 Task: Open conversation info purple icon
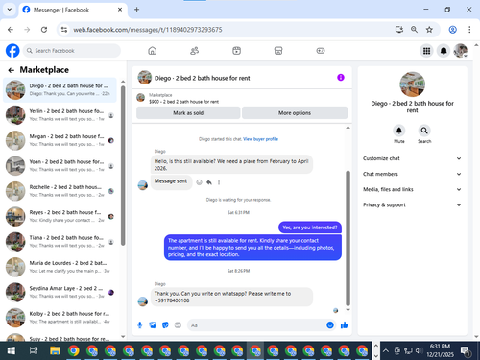(x=341, y=78)
